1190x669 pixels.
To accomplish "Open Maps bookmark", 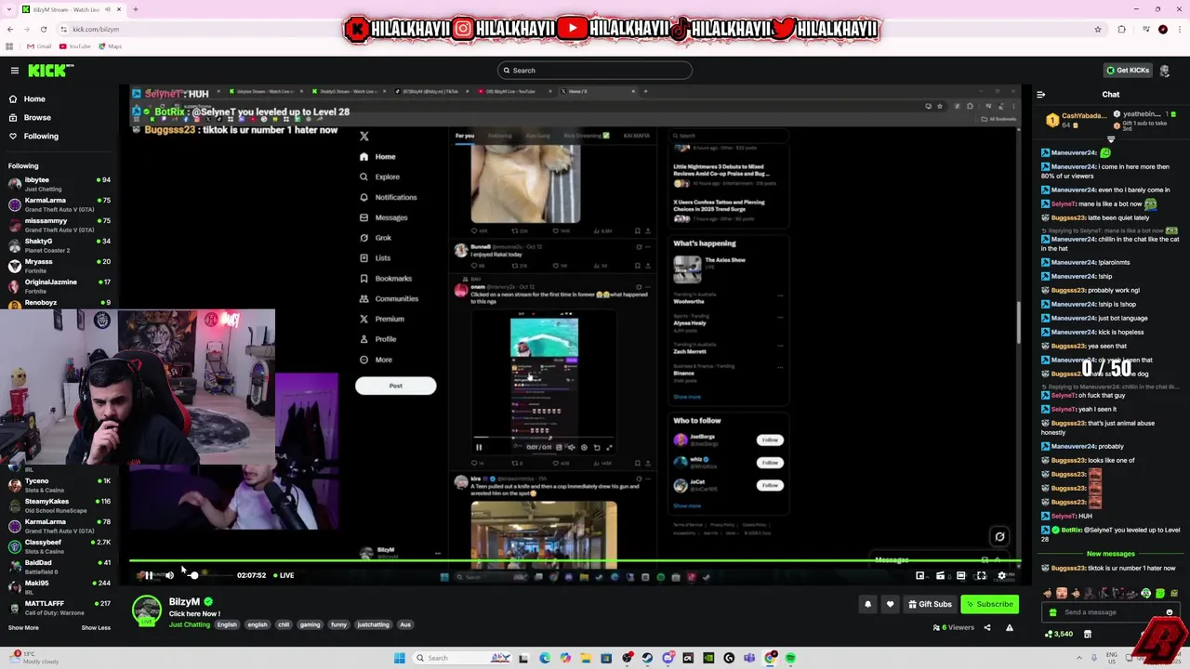I will tap(110, 46).
